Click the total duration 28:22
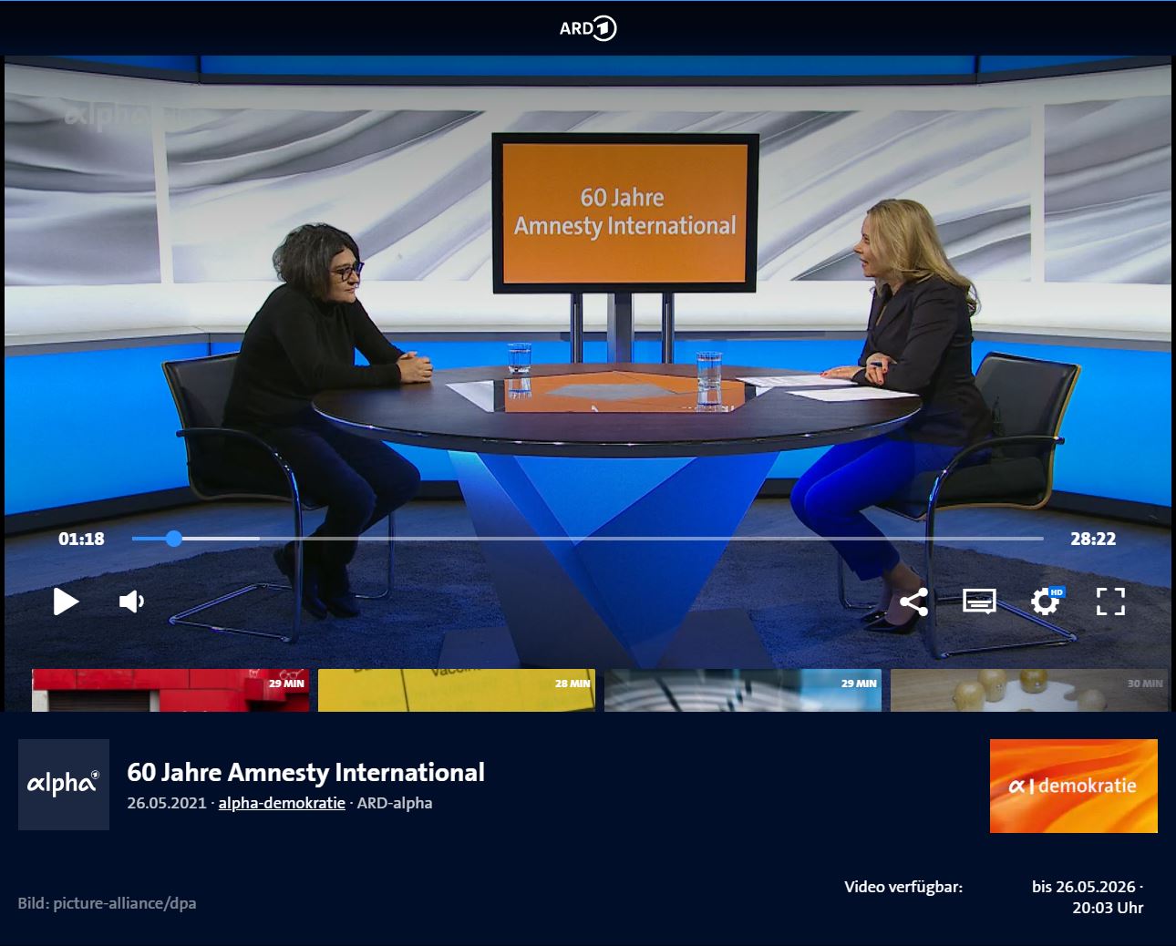 (x=1093, y=539)
